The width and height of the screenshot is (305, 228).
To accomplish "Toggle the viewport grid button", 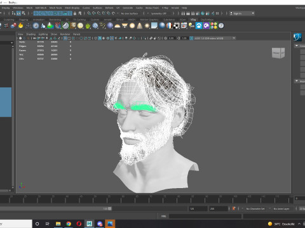I will [65, 38].
